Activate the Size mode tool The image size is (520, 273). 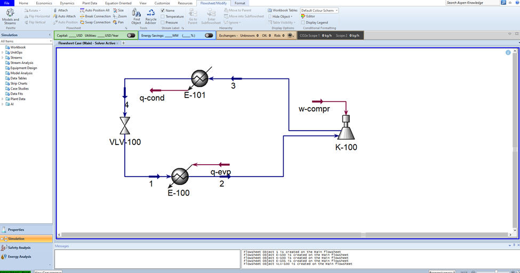[118, 10]
